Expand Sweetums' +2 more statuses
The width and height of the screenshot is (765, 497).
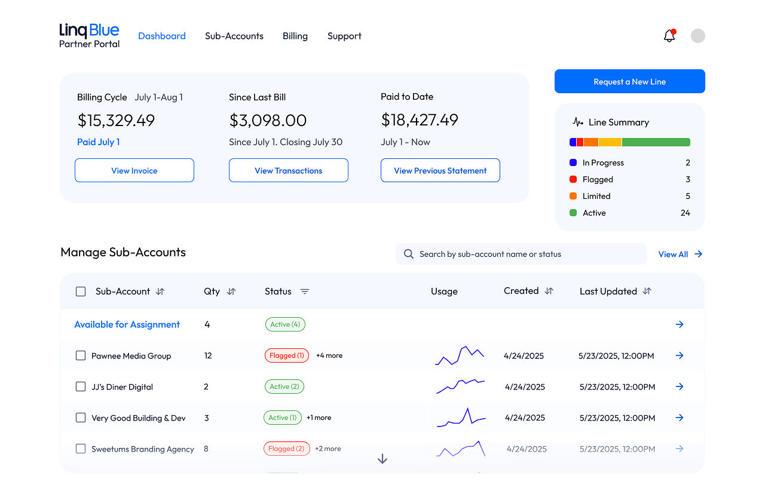pyautogui.click(x=328, y=449)
